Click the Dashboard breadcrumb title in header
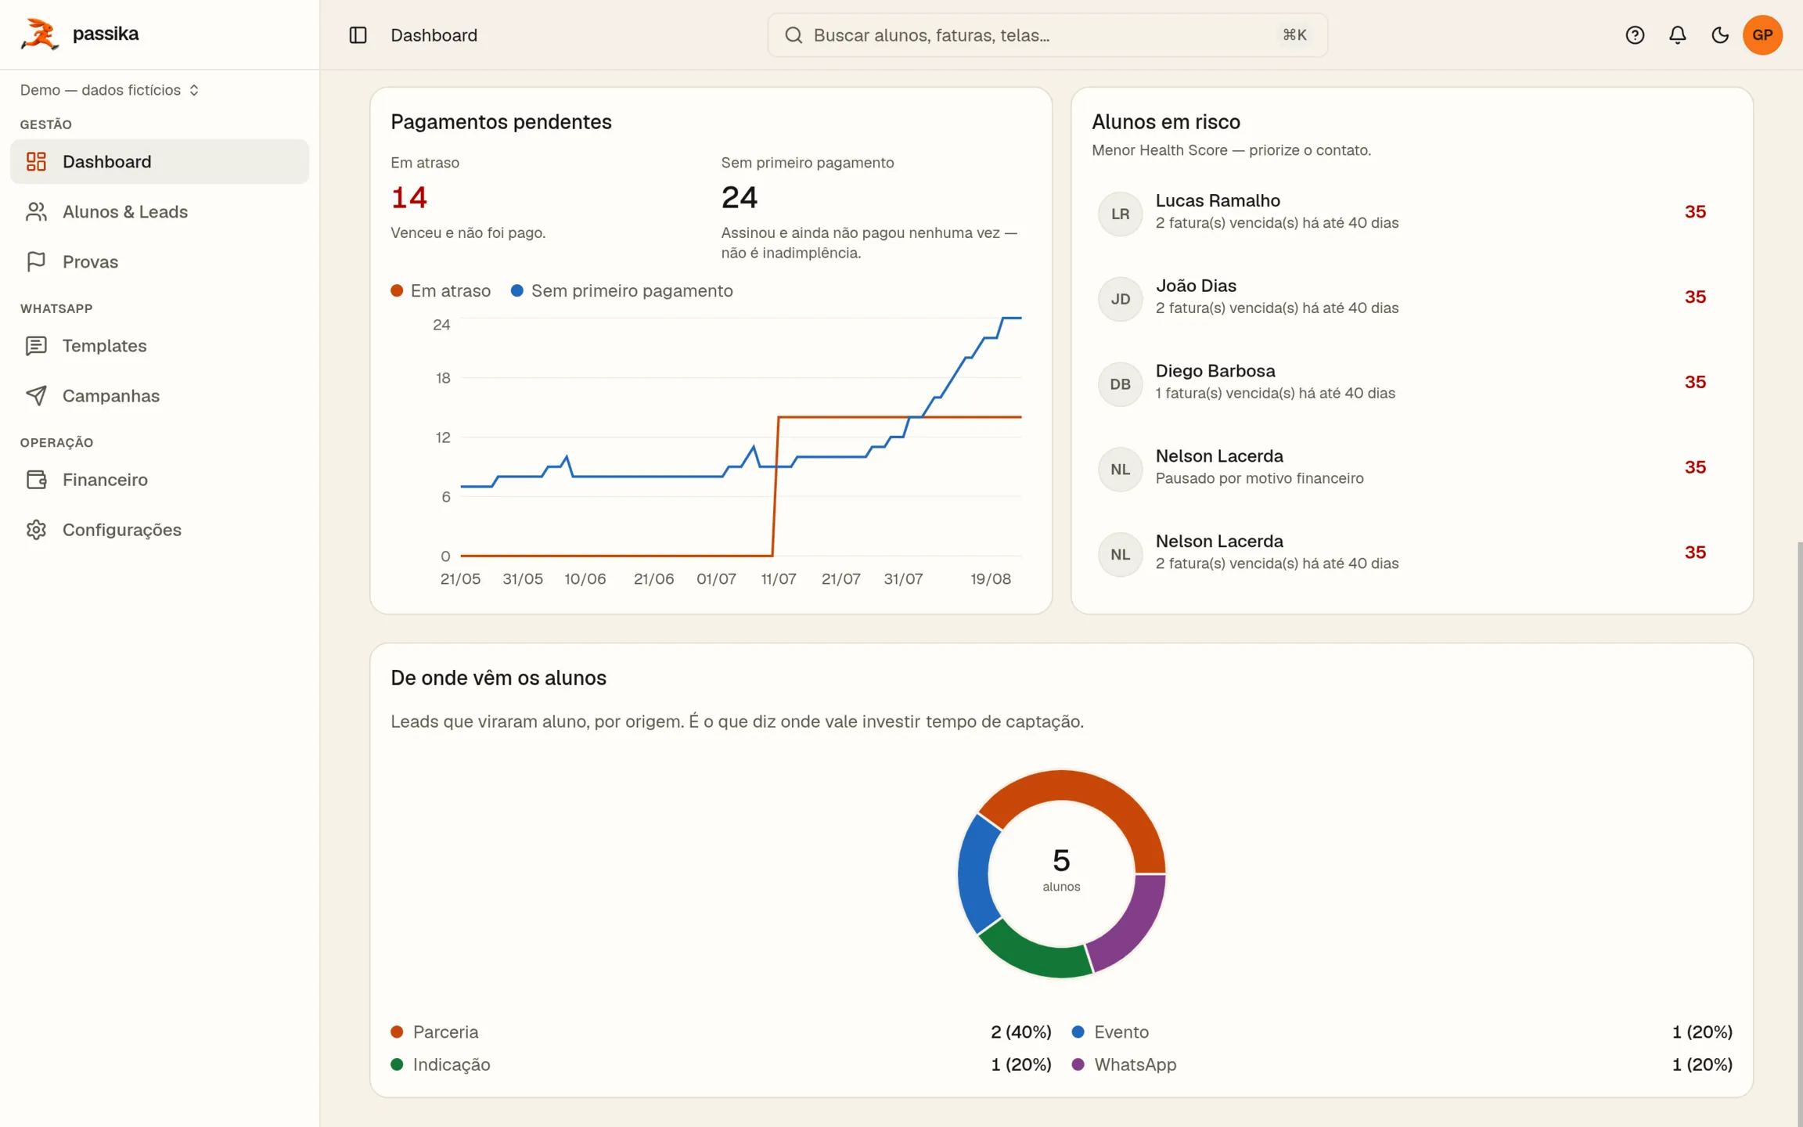 tap(434, 35)
